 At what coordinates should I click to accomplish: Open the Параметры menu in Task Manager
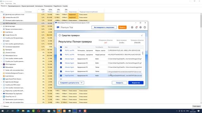(9, 3)
